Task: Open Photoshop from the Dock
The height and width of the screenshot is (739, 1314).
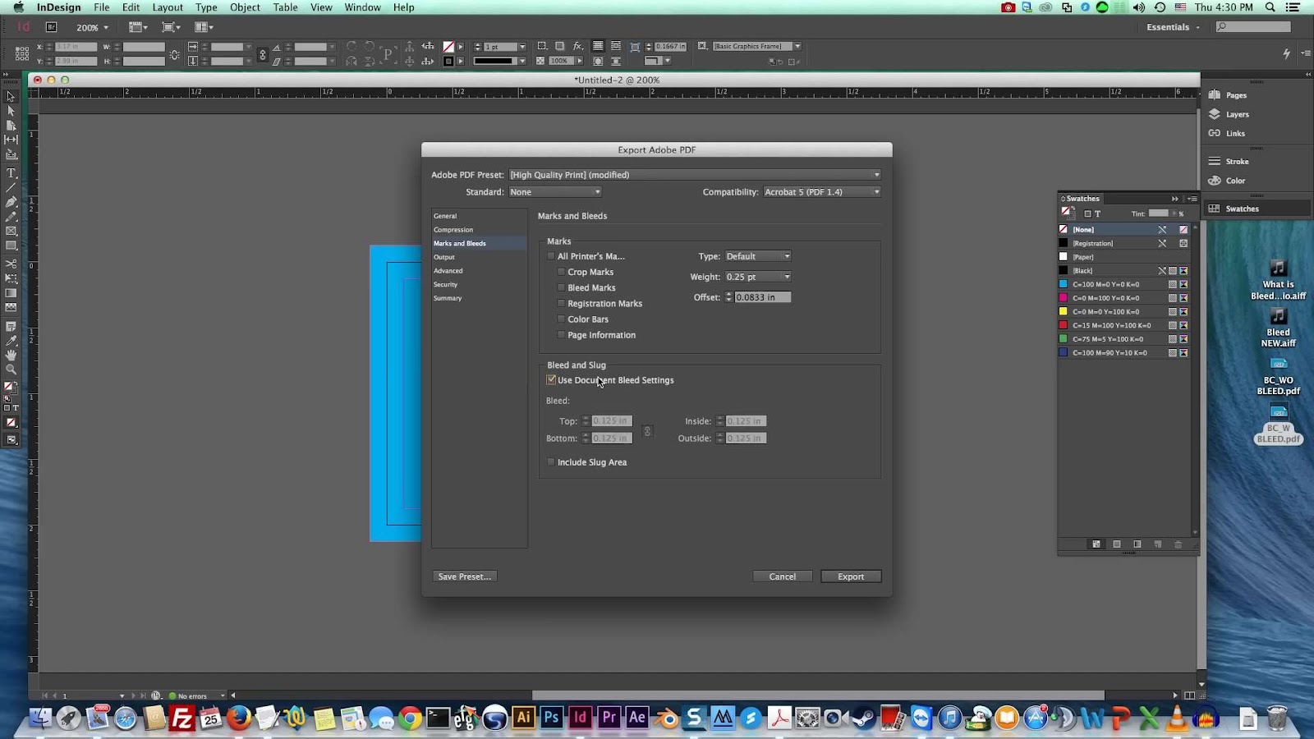Action: point(551,718)
